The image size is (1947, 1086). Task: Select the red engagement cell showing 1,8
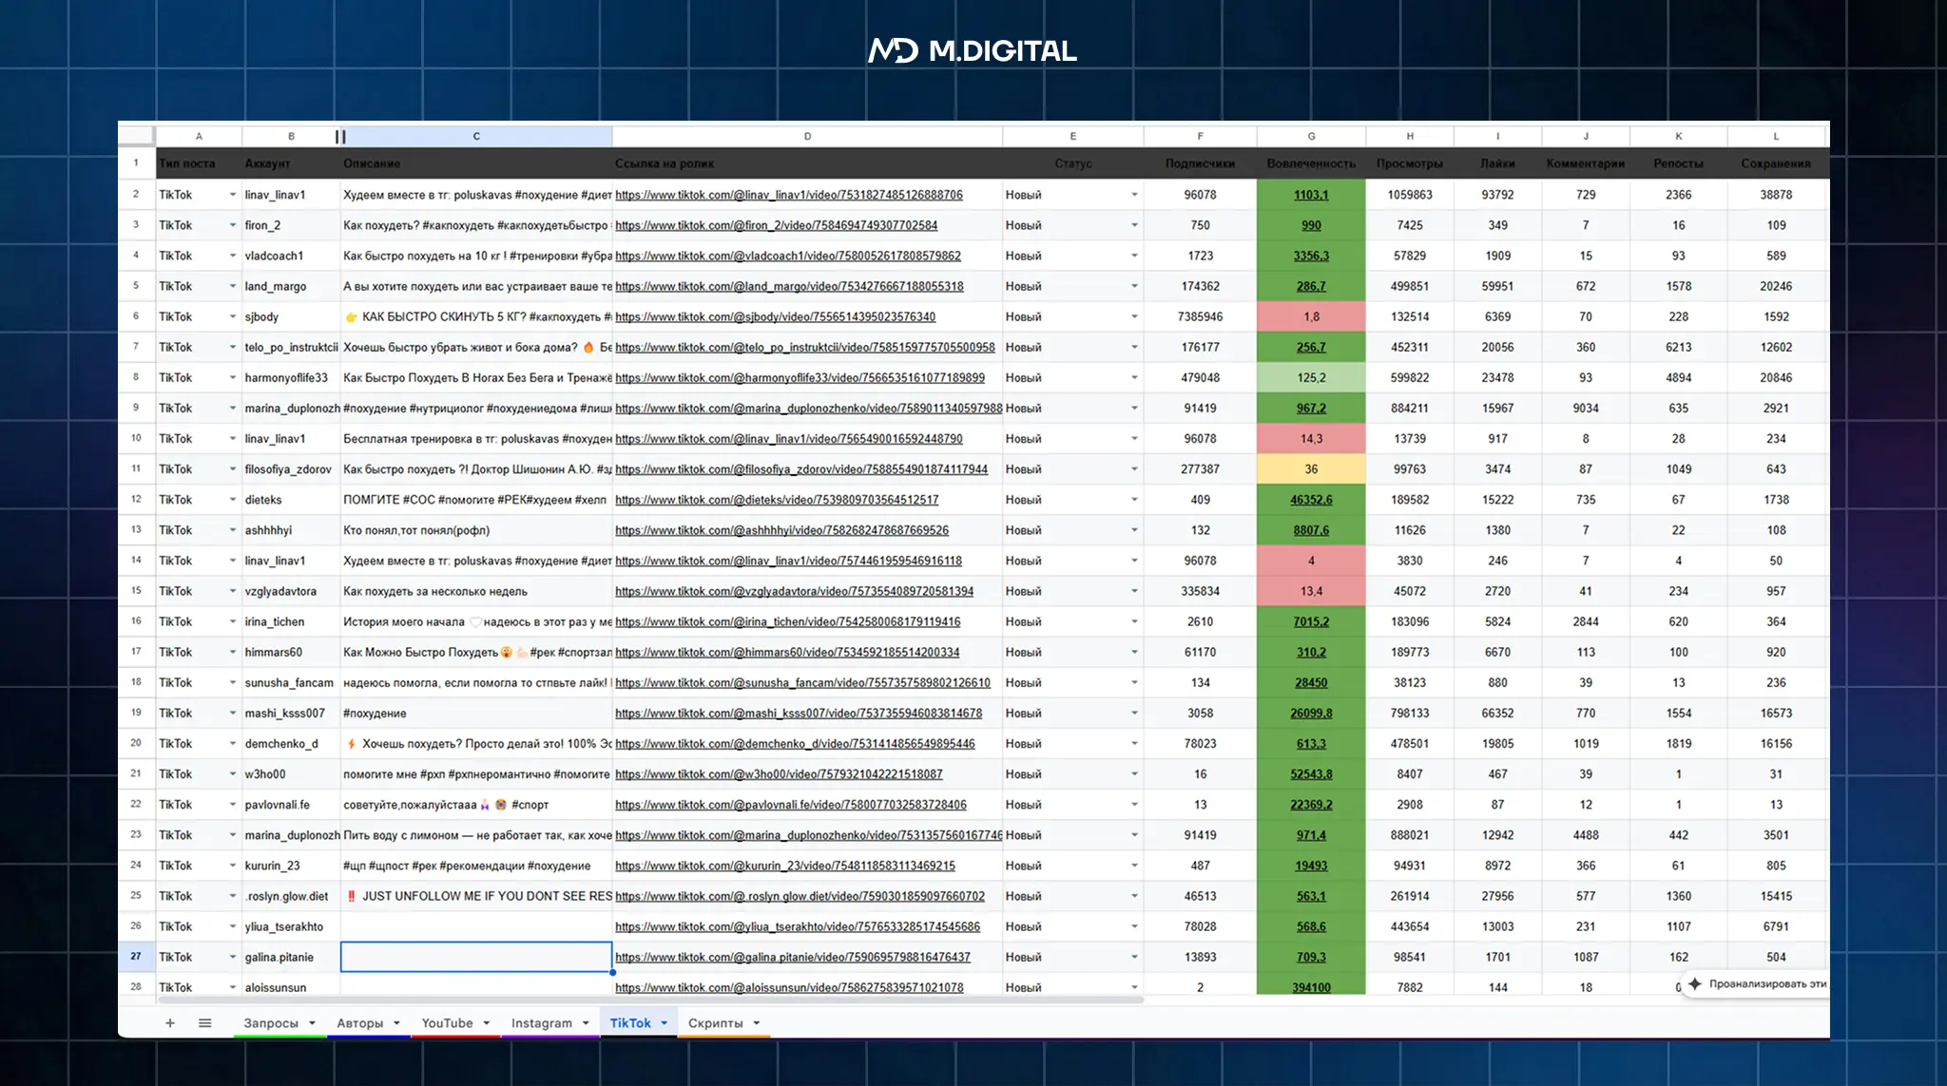tap(1311, 317)
